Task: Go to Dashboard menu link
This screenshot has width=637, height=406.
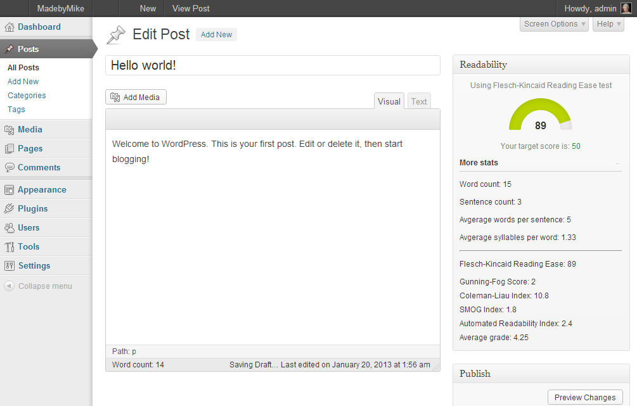Action: click(x=39, y=27)
